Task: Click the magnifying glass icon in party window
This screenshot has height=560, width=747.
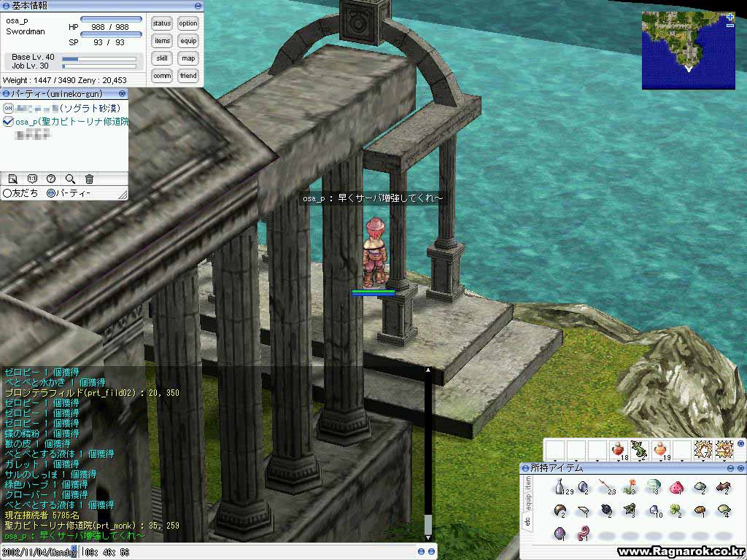Action: click(71, 179)
